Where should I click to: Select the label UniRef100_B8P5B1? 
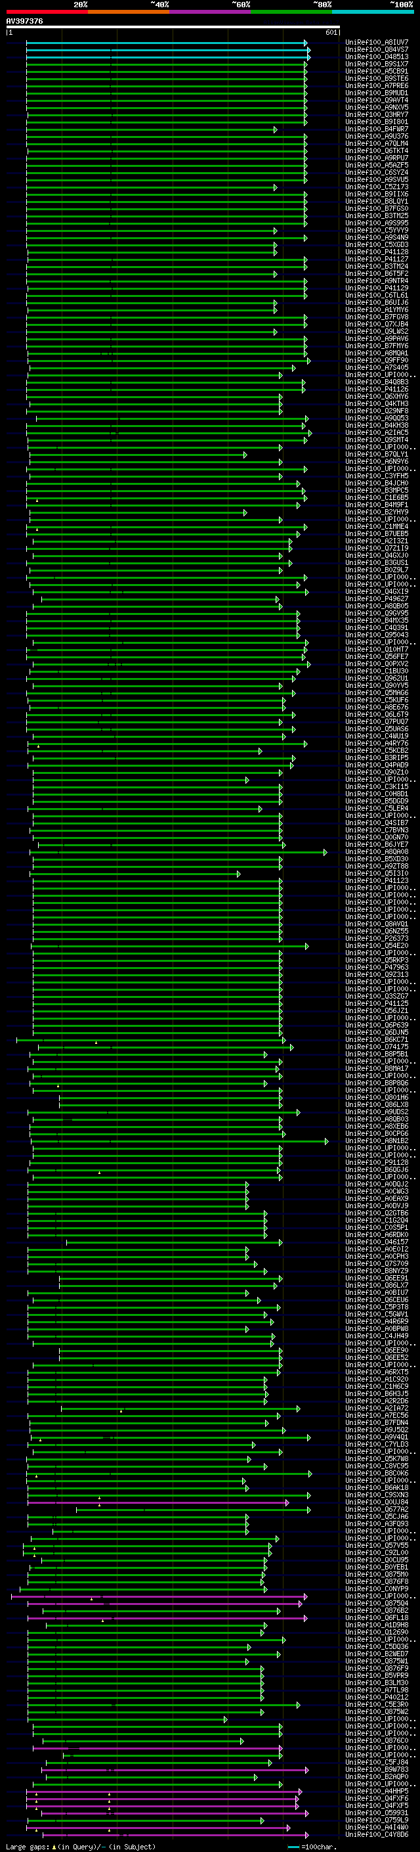tap(377, 1053)
